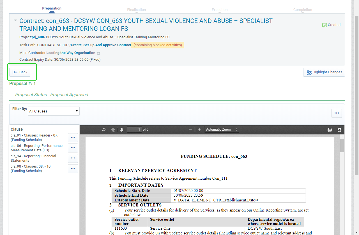359x235 pixels.
Task: Open Leading the Way Organisation link
Action: pos(71,53)
